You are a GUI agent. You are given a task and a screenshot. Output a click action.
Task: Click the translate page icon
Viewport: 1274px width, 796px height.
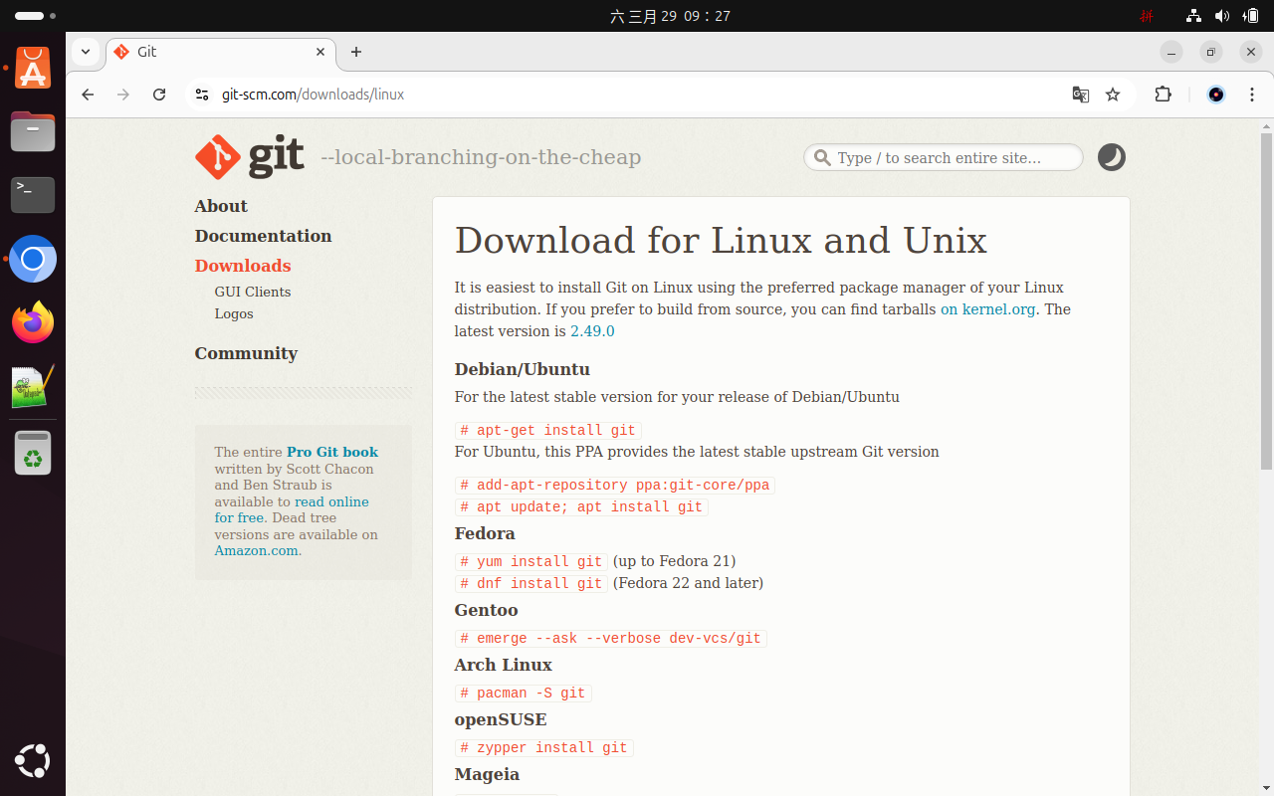(x=1080, y=95)
